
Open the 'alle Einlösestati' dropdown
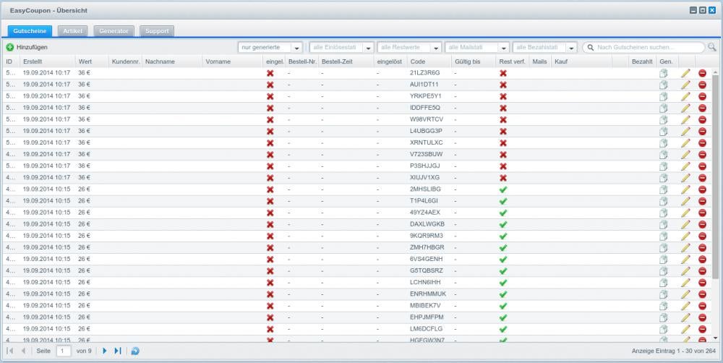(342, 48)
